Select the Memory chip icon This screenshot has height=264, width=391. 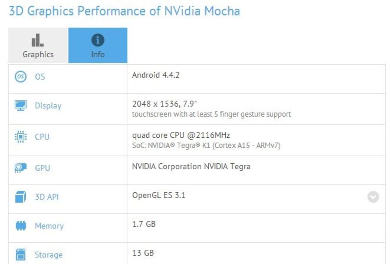tap(20, 226)
